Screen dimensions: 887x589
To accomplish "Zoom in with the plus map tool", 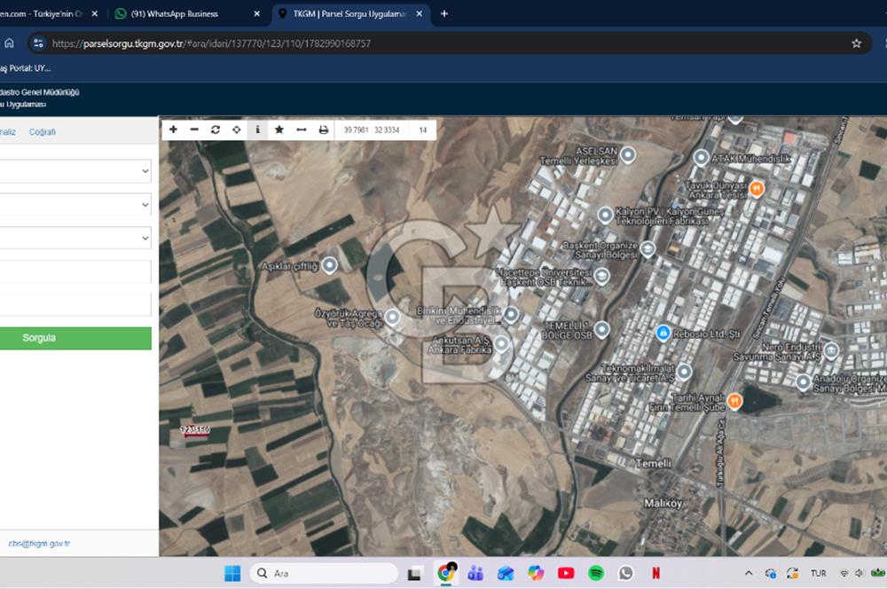I will tap(173, 130).
